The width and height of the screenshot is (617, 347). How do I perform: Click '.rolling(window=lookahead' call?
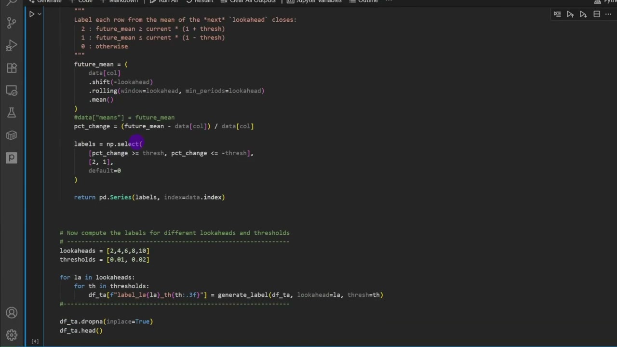(x=133, y=91)
